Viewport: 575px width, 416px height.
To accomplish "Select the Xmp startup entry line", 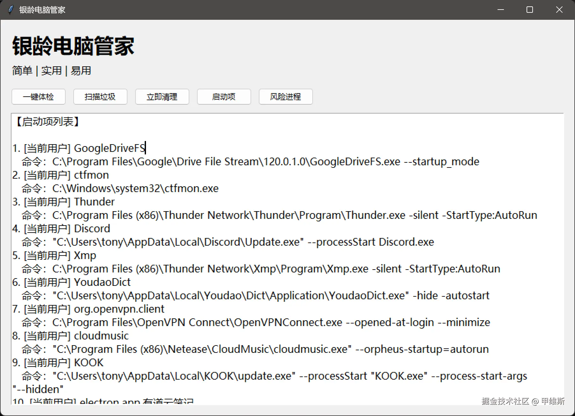I will 54,256.
